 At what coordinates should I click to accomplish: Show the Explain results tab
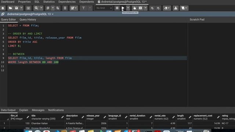point(23,110)
